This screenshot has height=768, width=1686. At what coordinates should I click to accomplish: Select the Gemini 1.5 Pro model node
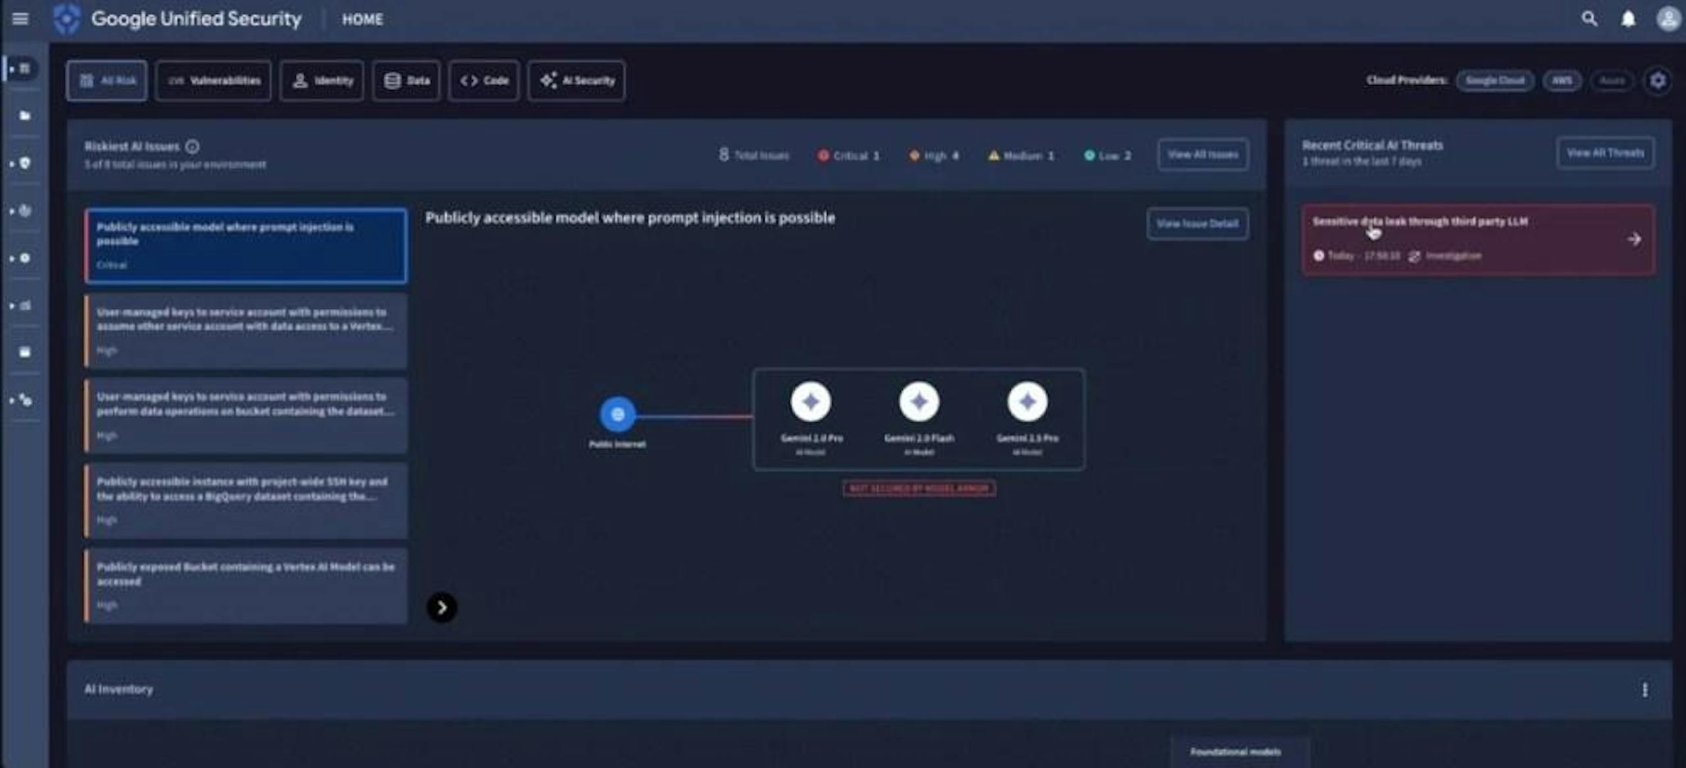[x=1027, y=401]
